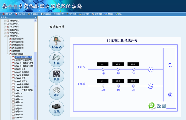Expand the 石门变电站 tree node
The image size is (186, 120).
[x=5, y=27]
